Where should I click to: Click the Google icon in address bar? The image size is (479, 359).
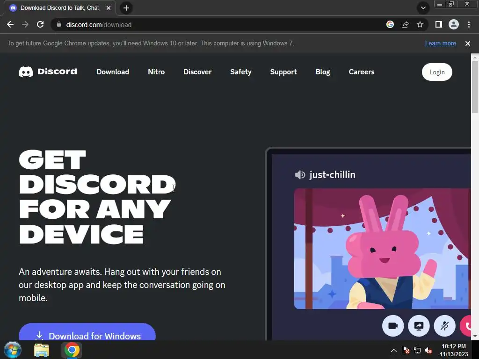pyautogui.click(x=390, y=24)
